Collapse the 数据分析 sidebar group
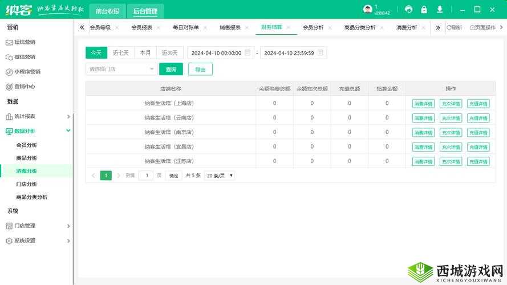Screen dimensions: 507x285 (x=68, y=131)
